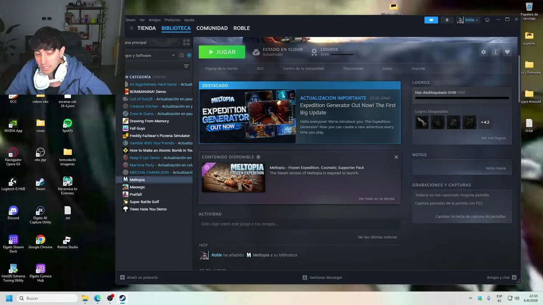This screenshot has height=305, width=543.
Task: Click the Amigos y chat icon
Action: (x=514, y=277)
